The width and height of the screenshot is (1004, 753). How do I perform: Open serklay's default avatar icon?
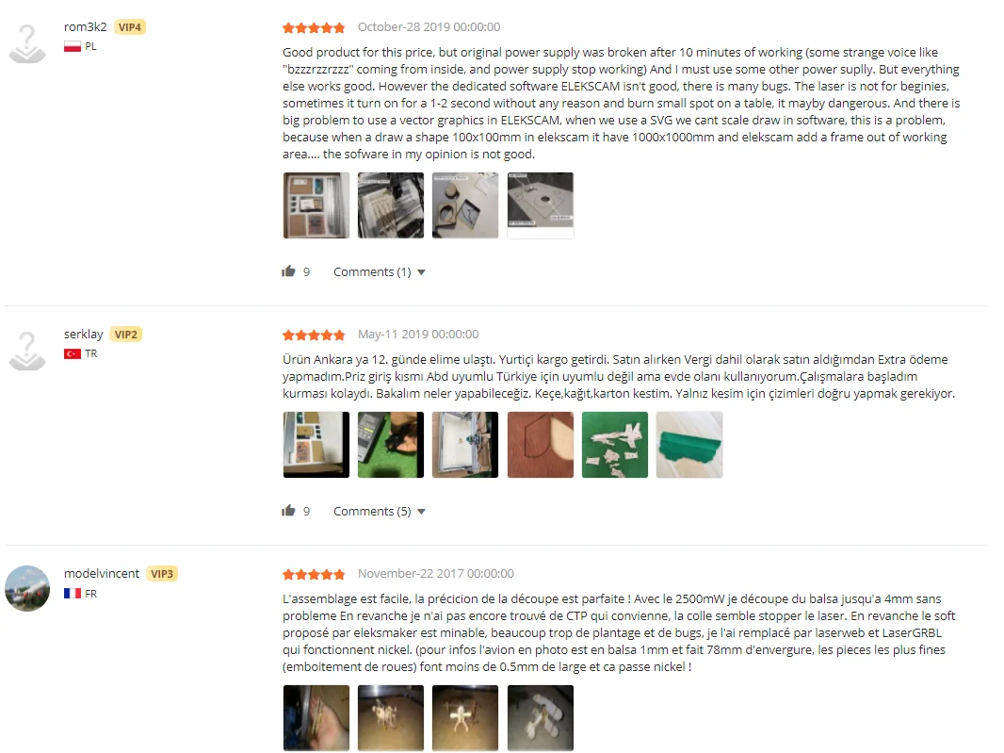27,351
